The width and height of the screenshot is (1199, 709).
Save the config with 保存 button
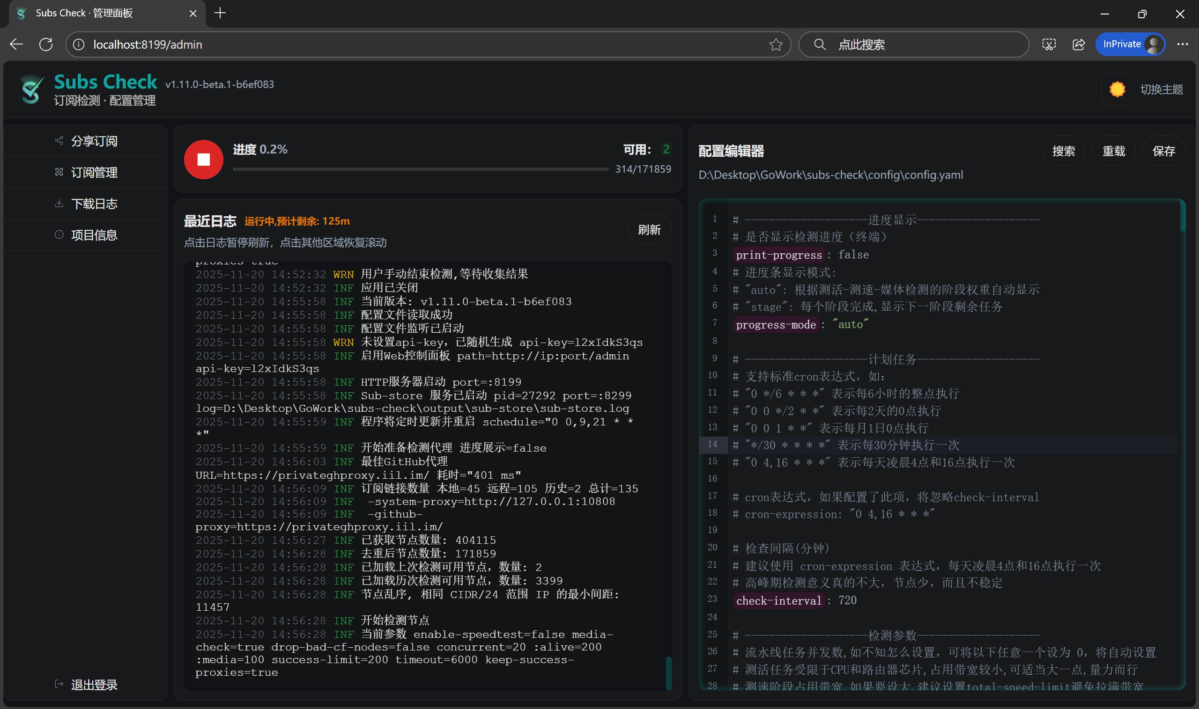1163,152
